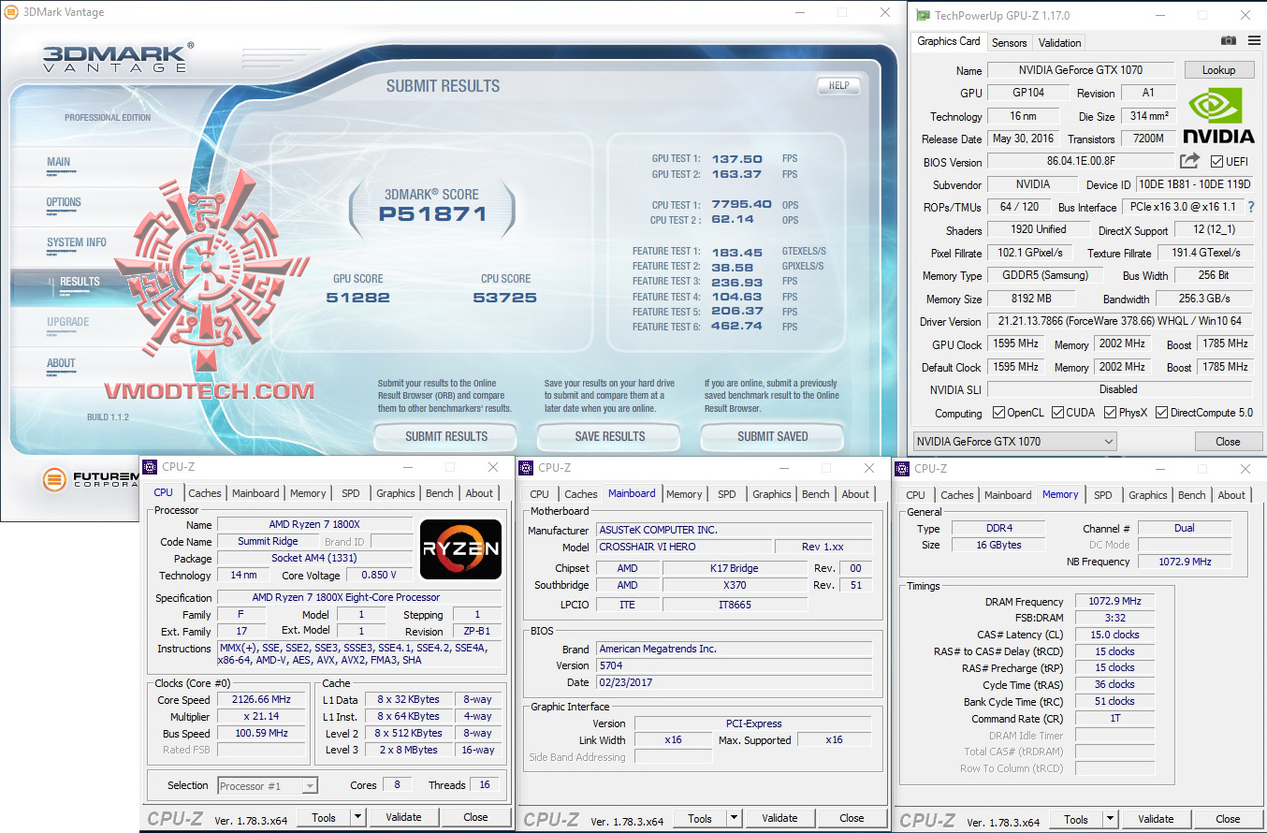Click the Lookup button in GPU-Z

click(x=1219, y=69)
